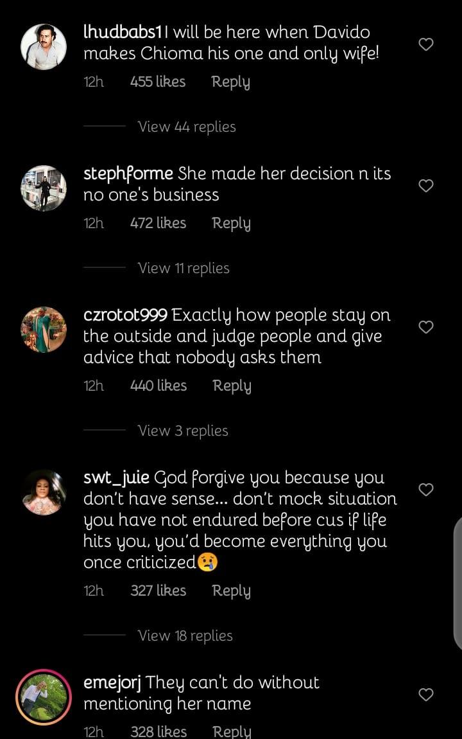Open stephforme's profile avatar

tap(44, 188)
